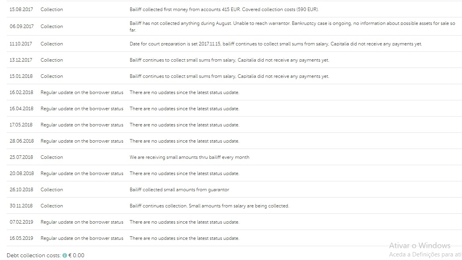Click the info icon beside Debt collection costs
Image resolution: width=462 pixels, height=260 pixels.
65,256
